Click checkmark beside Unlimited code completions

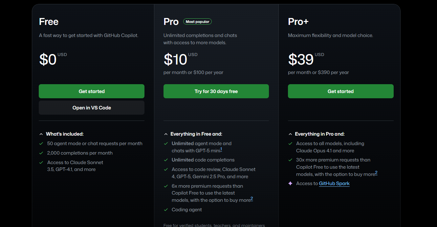pos(166,160)
